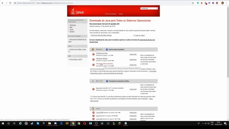The image size is (229, 129).
Task: Show hidden system tray icons
Action: point(203,124)
